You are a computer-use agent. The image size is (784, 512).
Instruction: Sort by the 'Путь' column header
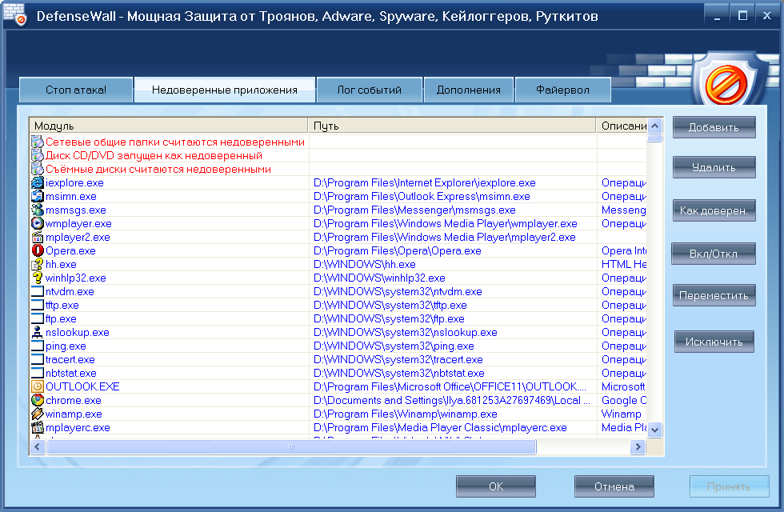point(452,126)
